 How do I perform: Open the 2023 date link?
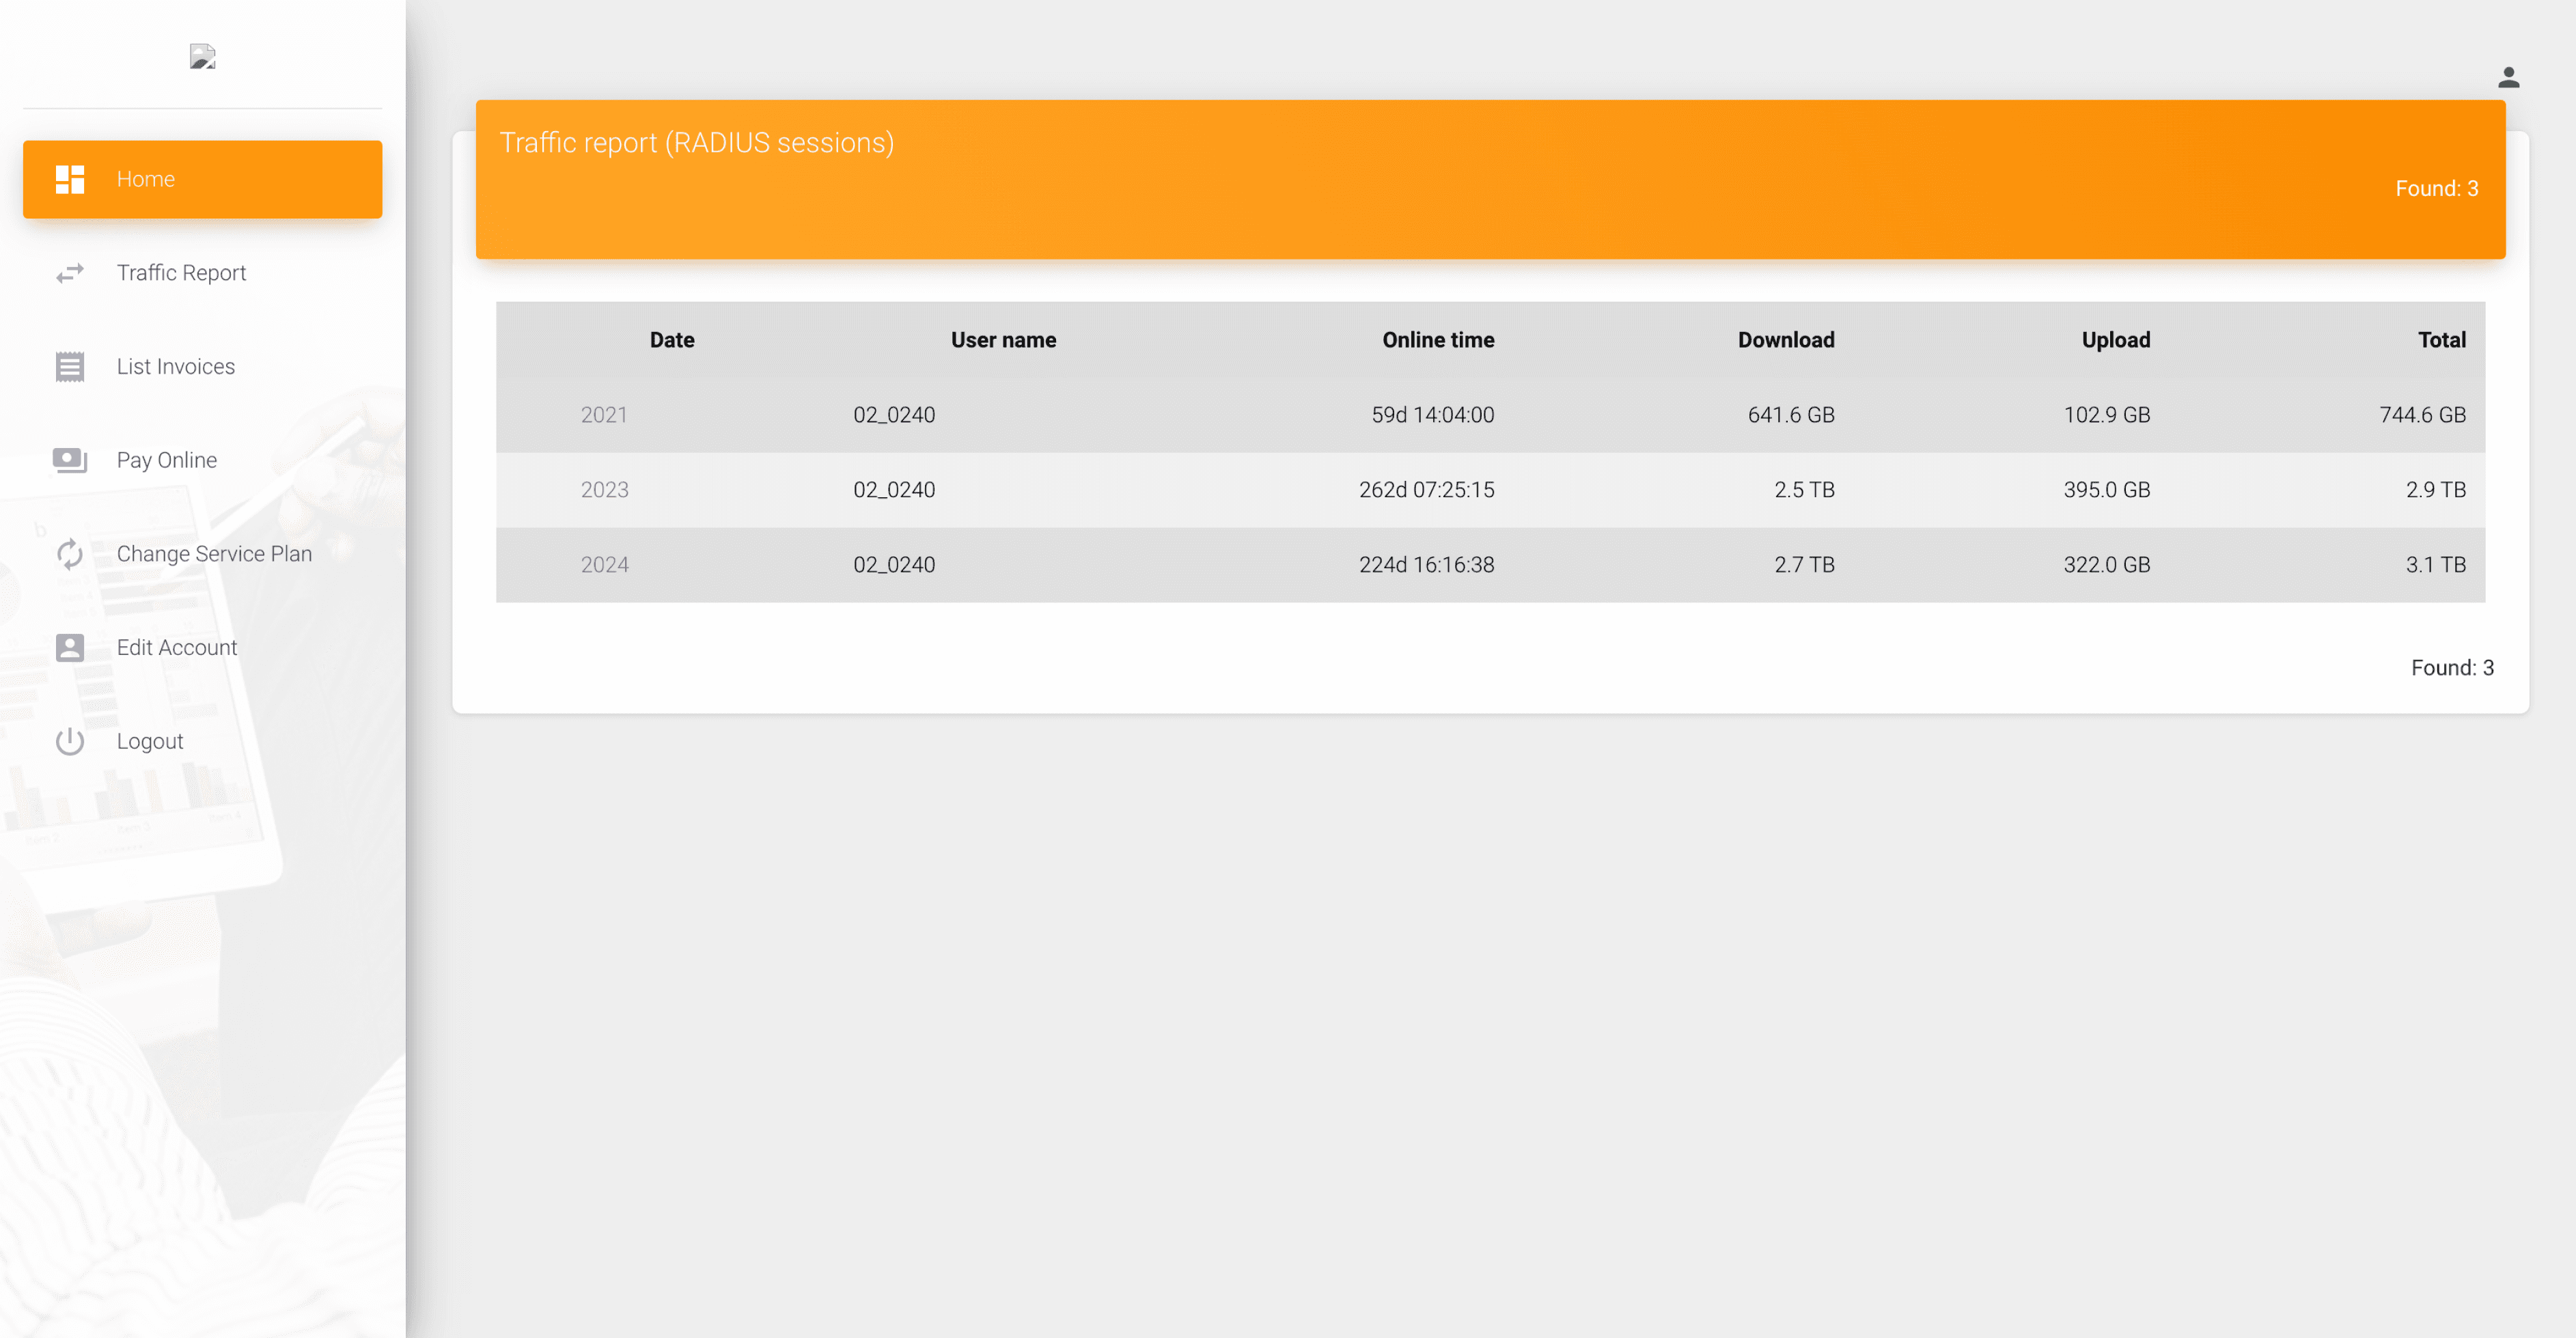604,490
